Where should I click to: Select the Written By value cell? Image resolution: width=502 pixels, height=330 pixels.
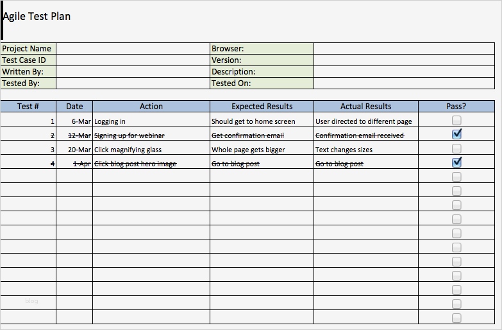133,71
